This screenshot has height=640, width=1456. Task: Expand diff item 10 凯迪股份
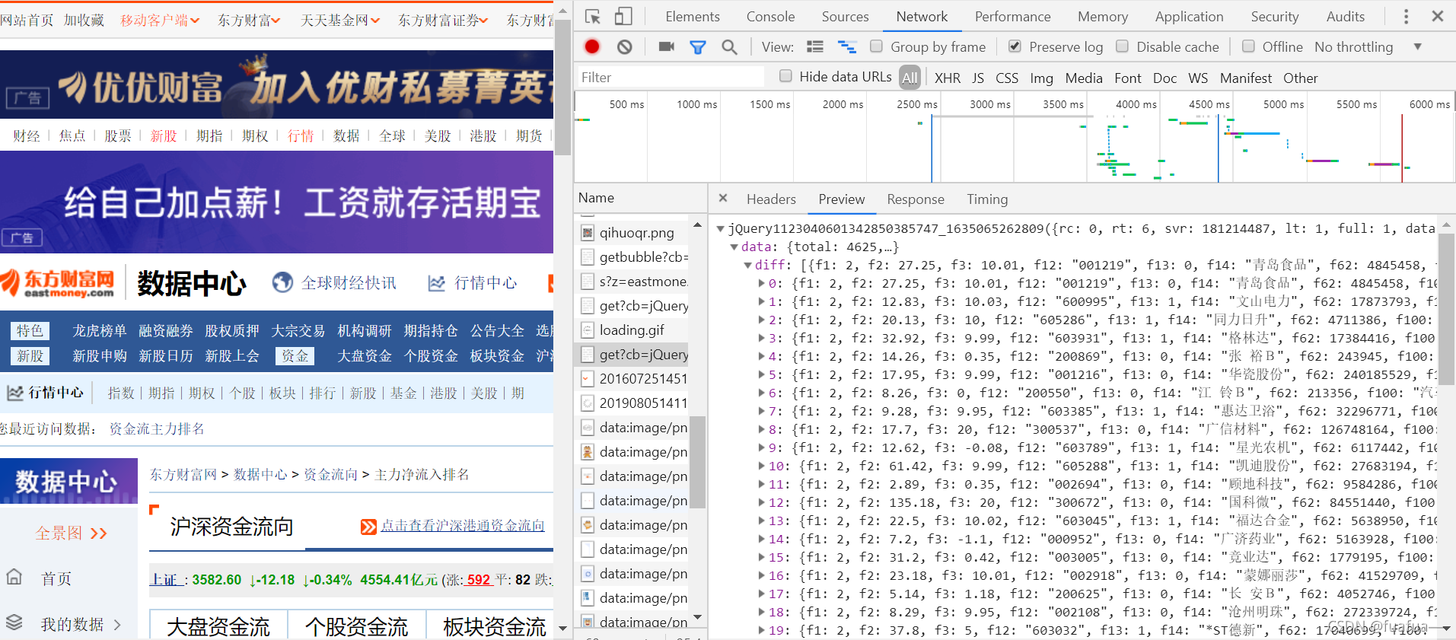[x=761, y=466]
